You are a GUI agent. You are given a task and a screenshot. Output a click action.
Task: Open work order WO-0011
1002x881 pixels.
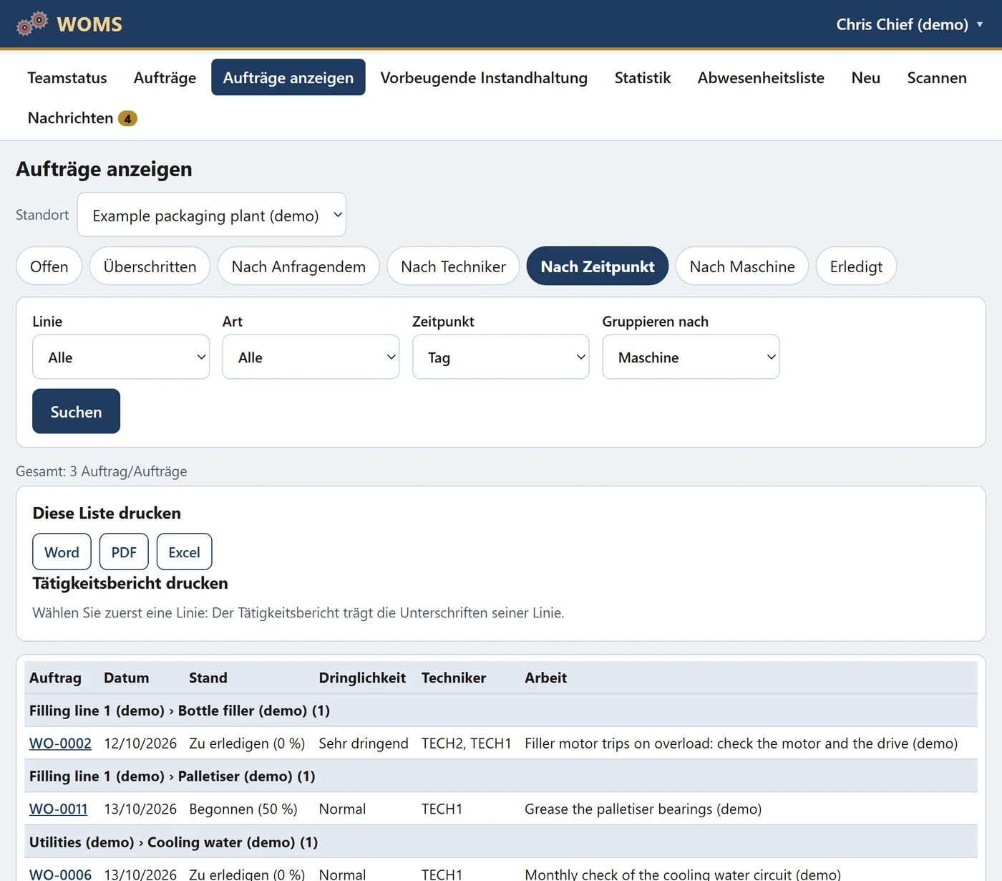(58, 809)
